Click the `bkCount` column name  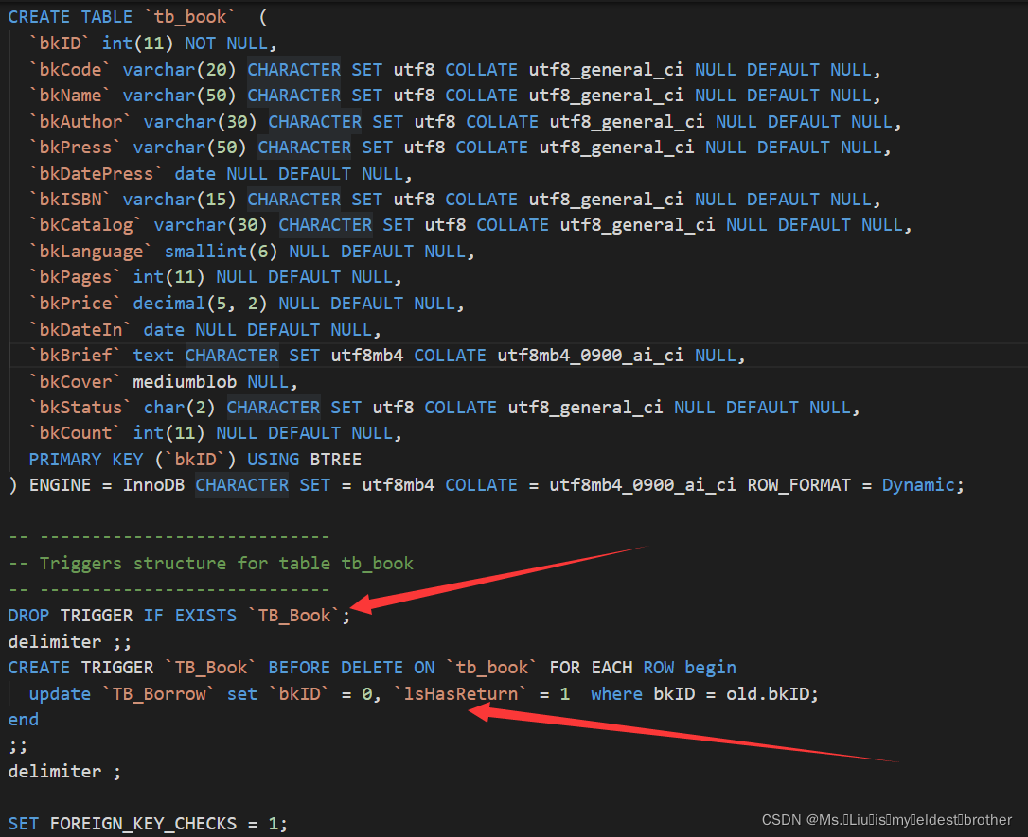pos(76,433)
